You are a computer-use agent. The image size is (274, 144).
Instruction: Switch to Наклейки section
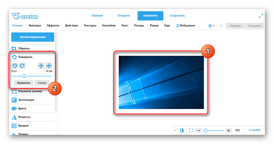click(109, 26)
